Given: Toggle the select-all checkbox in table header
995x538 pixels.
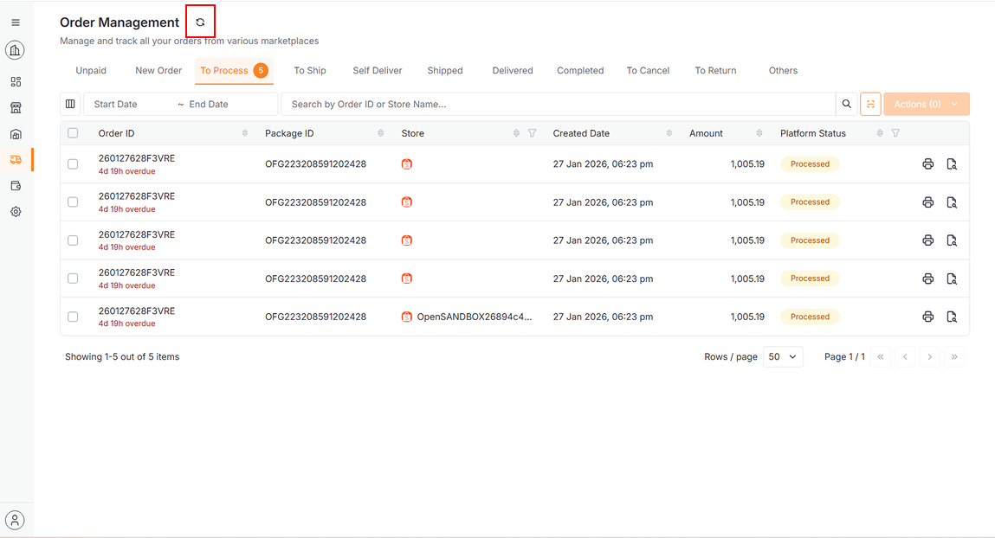Looking at the screenshot, I should pos(73,133).
